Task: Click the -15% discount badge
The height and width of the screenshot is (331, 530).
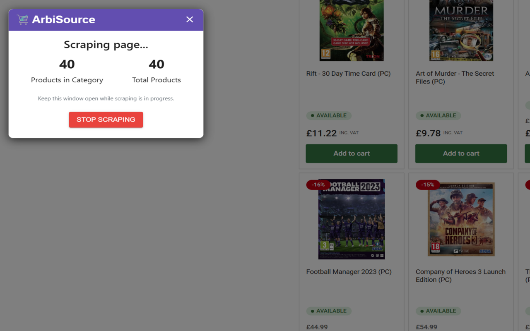Action: pyautogui.click(x=427, y=185)
